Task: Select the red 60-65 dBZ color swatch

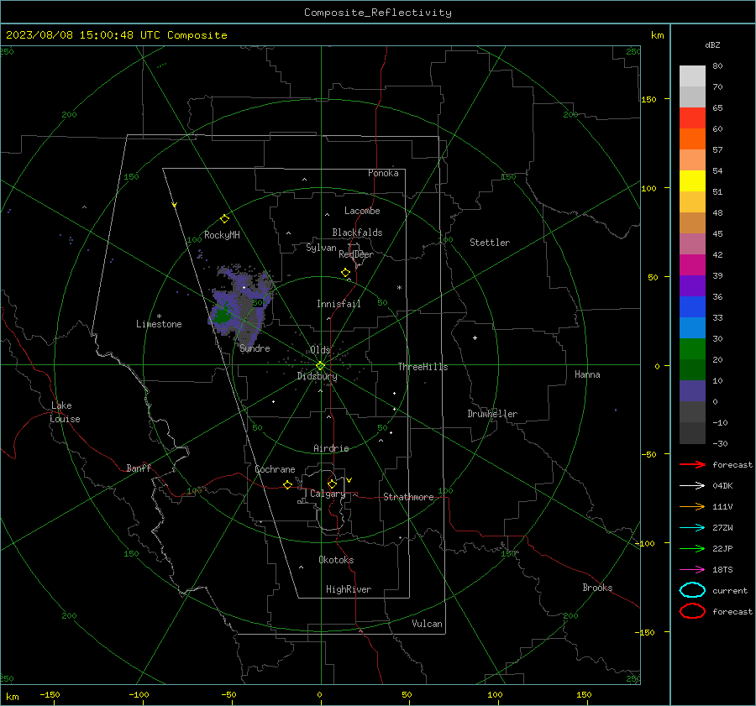Action: (x=692, y=118)
